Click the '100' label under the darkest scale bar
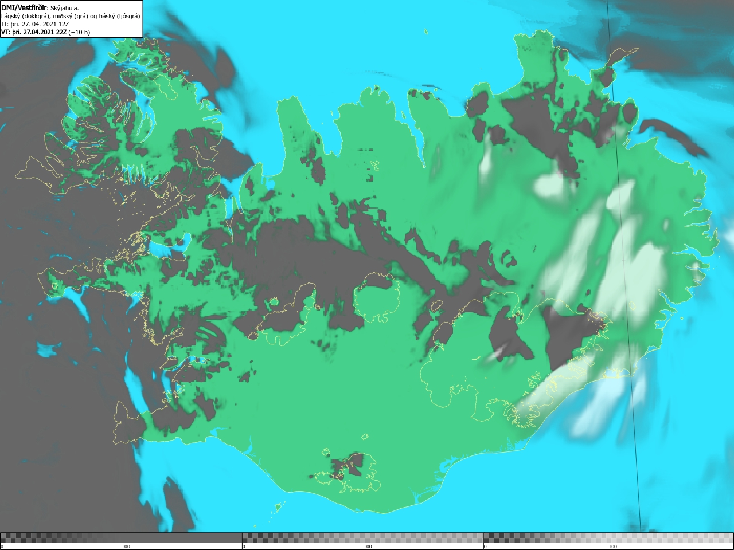This screenshot has width=734, height=550. click(126, 547)
